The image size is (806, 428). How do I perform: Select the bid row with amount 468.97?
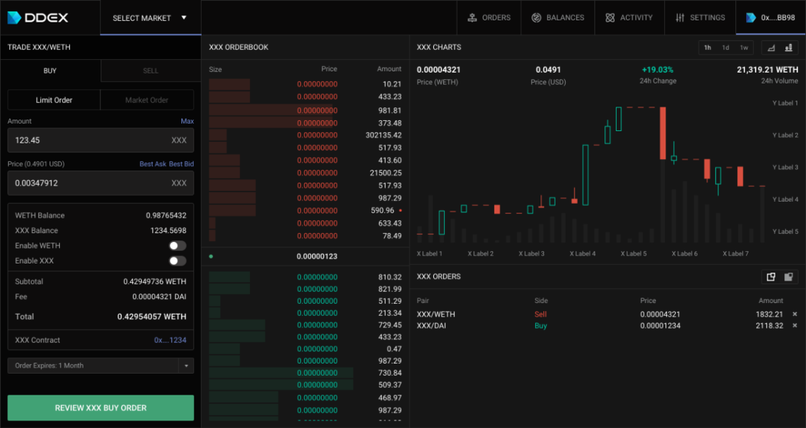[306, 397]
